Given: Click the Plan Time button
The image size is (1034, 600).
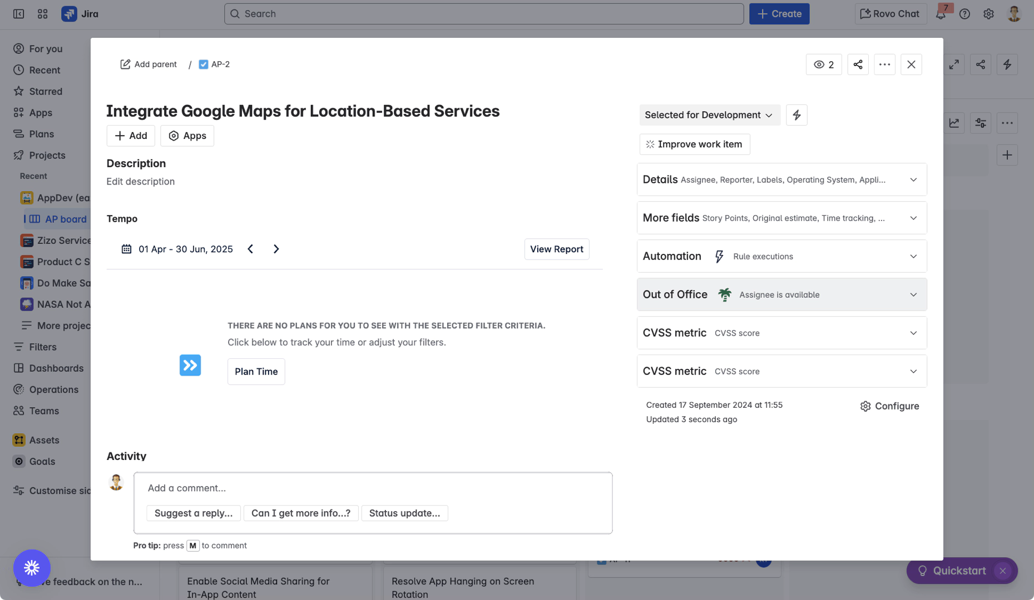Looking at the screenshot, I should coord(256,372).
